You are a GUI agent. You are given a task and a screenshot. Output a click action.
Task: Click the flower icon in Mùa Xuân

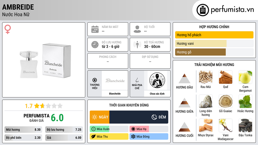93,129
